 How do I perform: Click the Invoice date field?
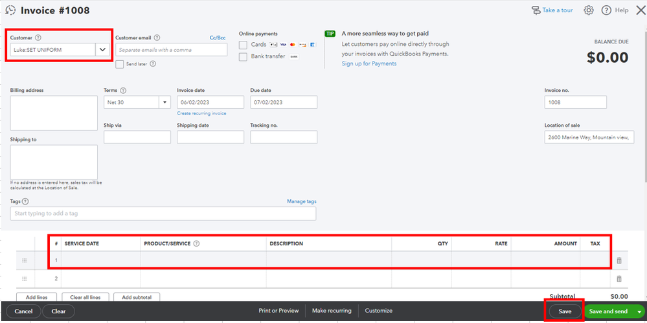(210, 102)
